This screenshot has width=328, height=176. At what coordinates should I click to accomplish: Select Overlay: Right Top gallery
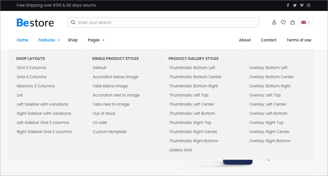[x=267, y=122]
